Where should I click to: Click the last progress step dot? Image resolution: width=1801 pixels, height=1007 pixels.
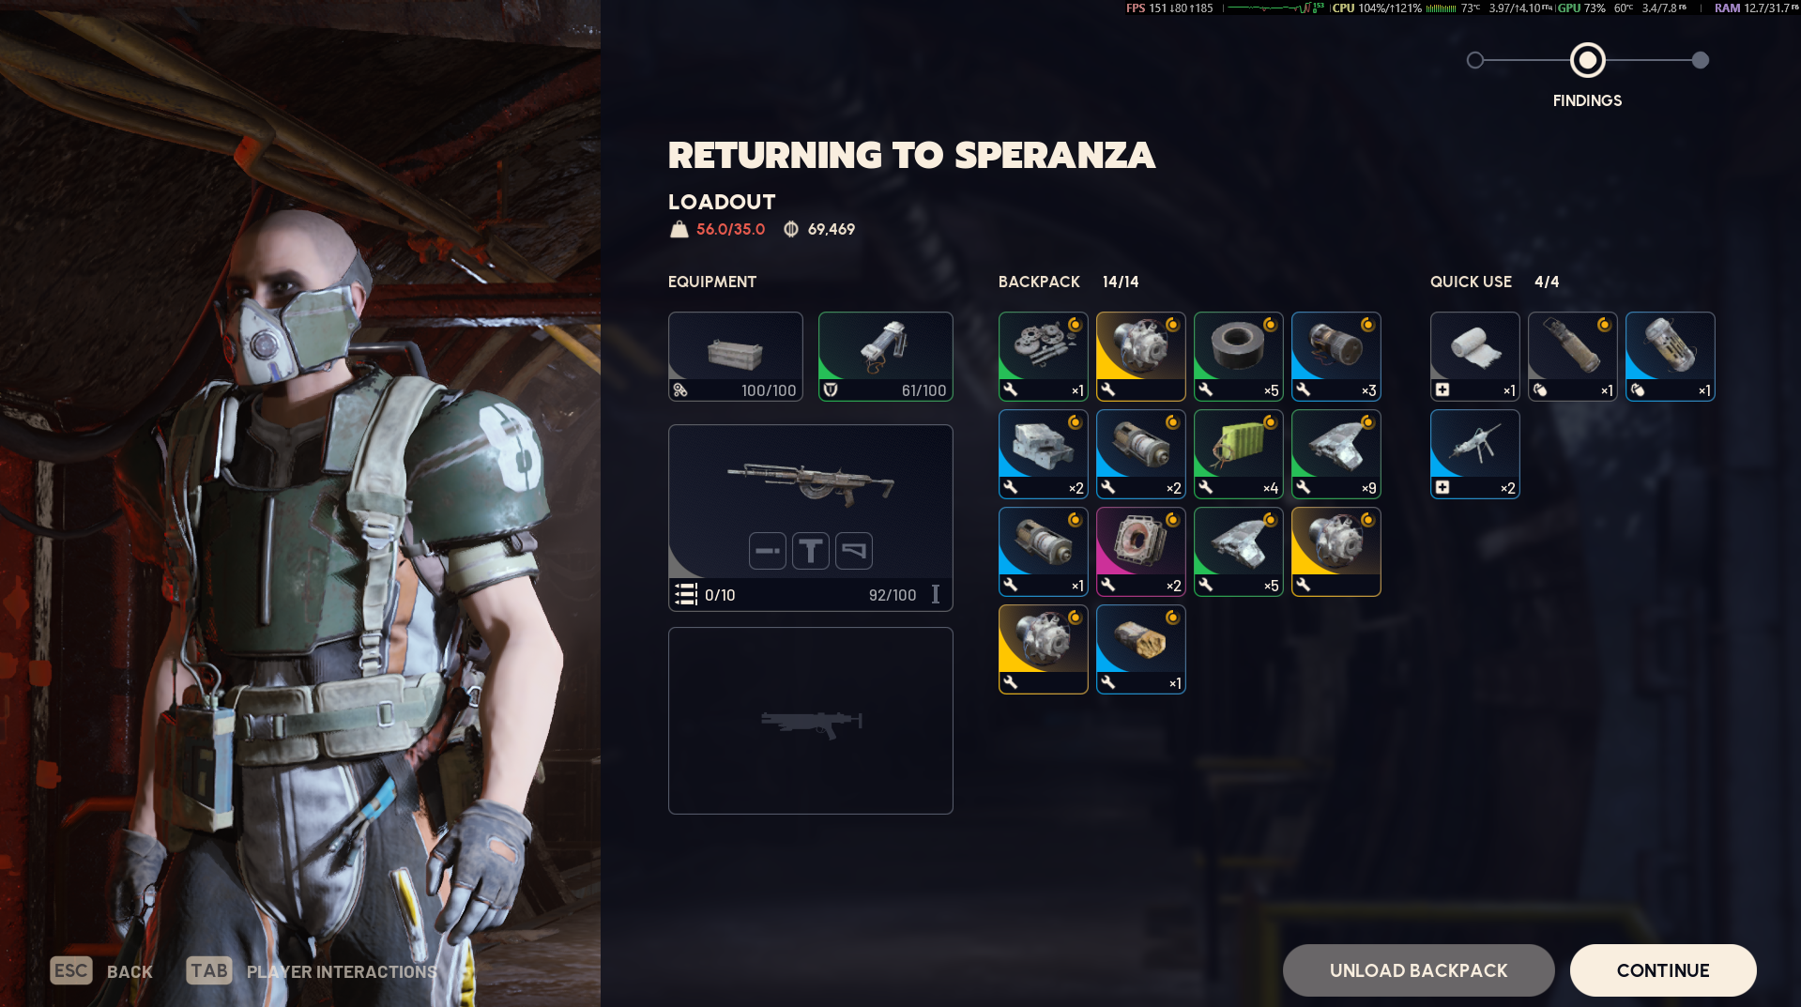click(x=1700, y=60)
